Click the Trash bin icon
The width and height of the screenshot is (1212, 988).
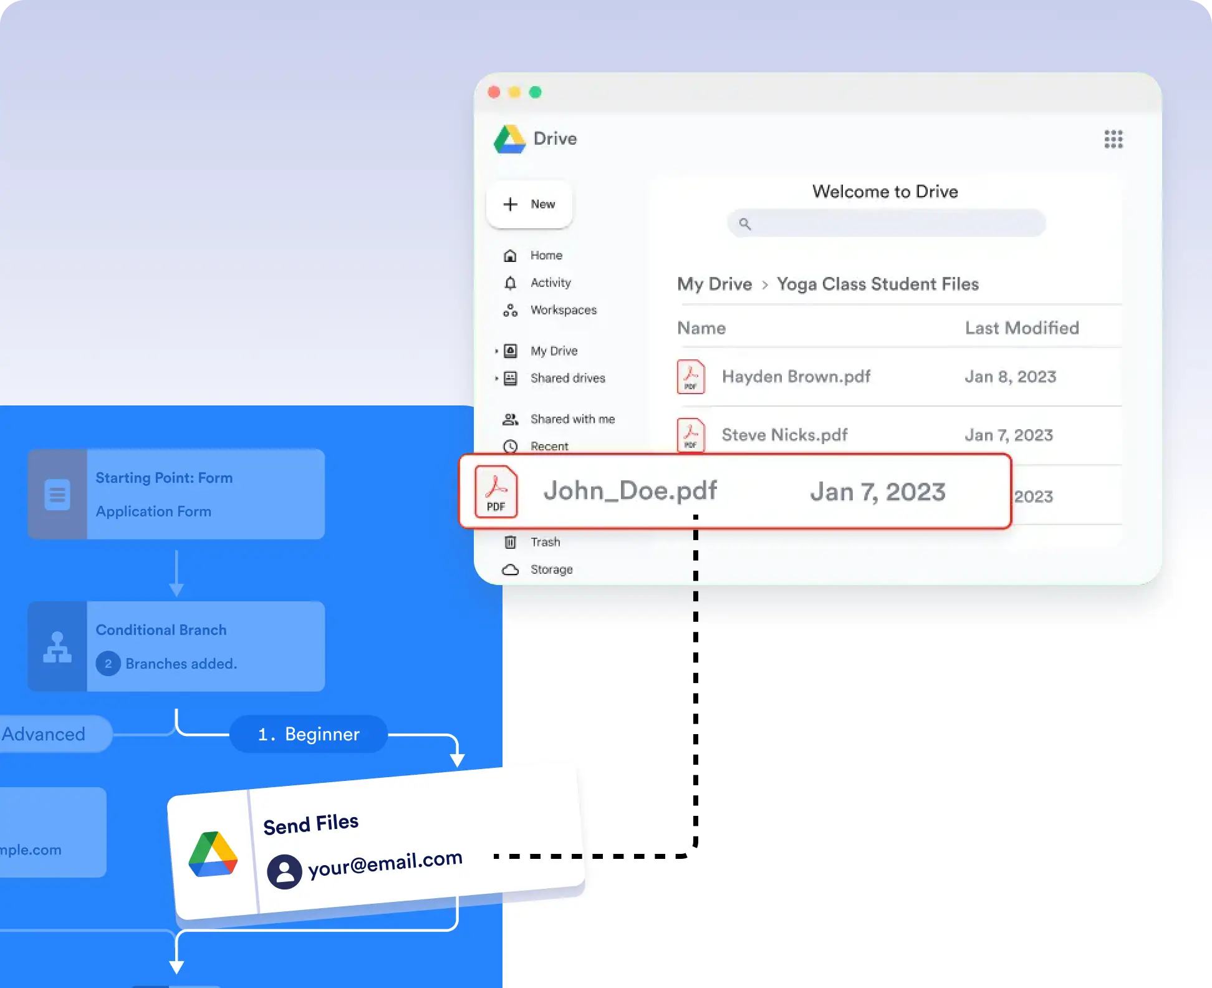tap(510, 542)
